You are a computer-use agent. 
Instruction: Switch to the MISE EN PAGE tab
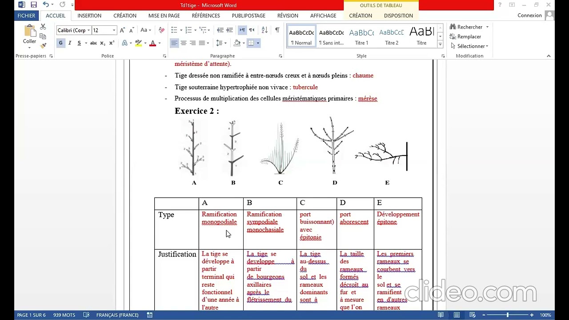tap(164, 16)
